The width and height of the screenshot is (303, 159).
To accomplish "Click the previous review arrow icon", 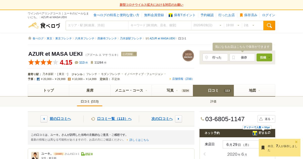I will pyautogui.click(x=44, y=119).
